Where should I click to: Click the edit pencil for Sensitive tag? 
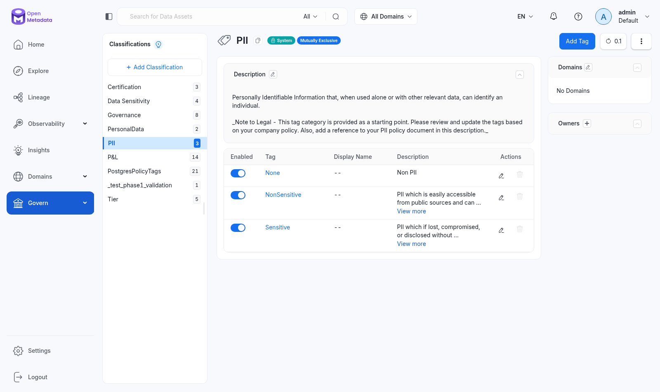501,230
